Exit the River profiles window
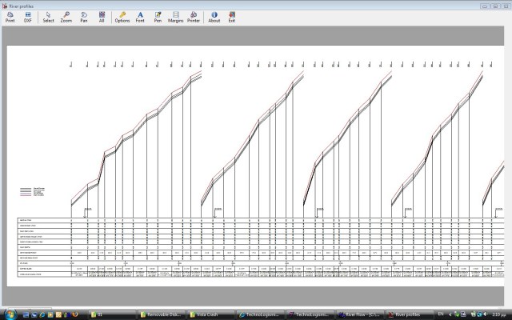Viewport: 512px width, 320px height. tap(232, 17)
